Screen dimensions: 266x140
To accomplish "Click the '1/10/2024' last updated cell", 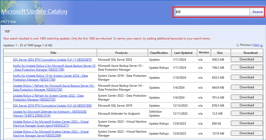I will click(180, 78).
